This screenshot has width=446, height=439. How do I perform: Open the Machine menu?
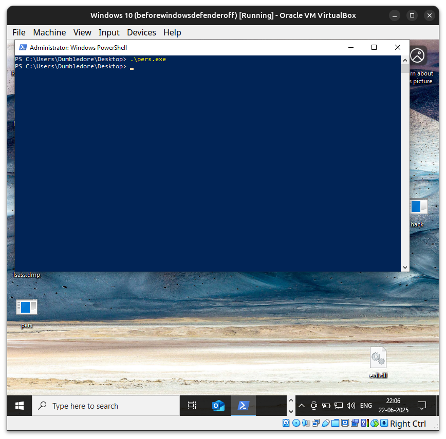49,33
